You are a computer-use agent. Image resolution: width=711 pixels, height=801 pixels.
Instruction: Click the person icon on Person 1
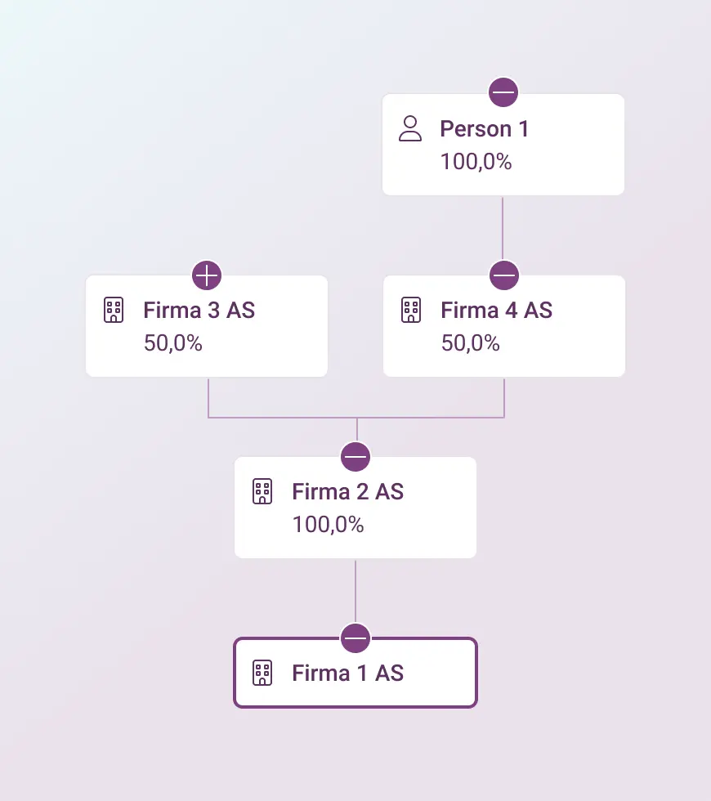[410, 128]
